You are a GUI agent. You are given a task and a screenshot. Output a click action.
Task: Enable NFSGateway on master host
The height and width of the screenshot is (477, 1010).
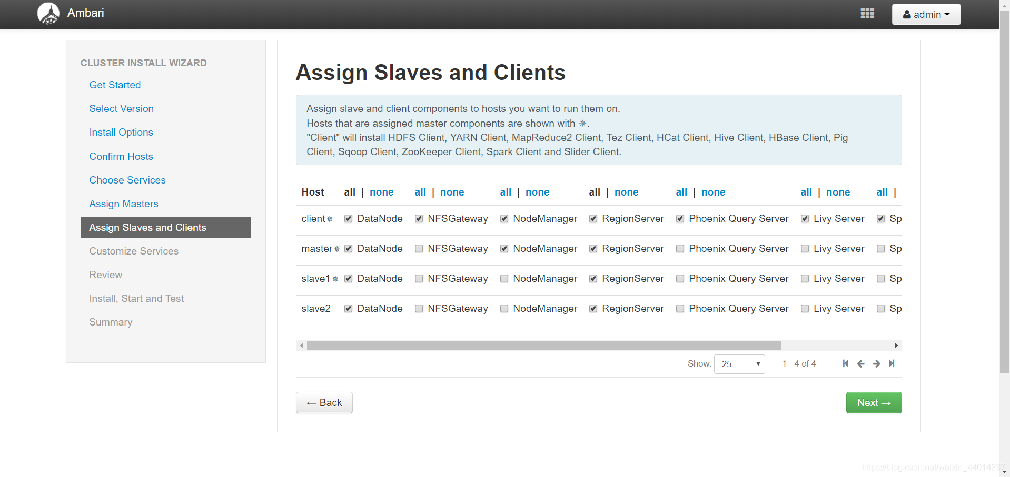419,249
